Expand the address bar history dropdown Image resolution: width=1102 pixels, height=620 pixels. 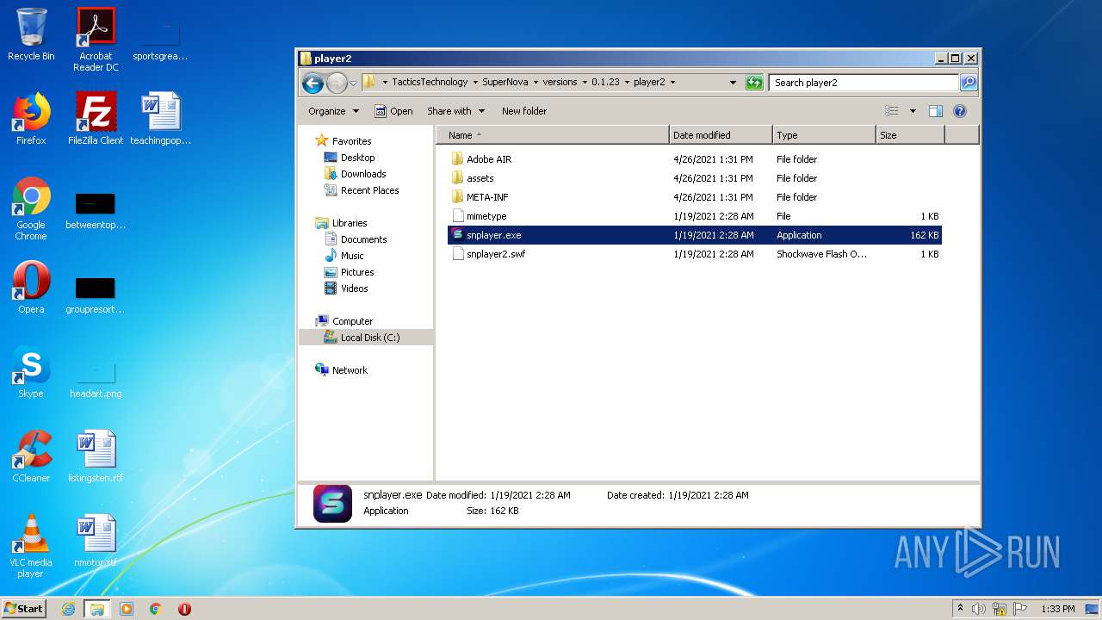click(x=733, y=83)
